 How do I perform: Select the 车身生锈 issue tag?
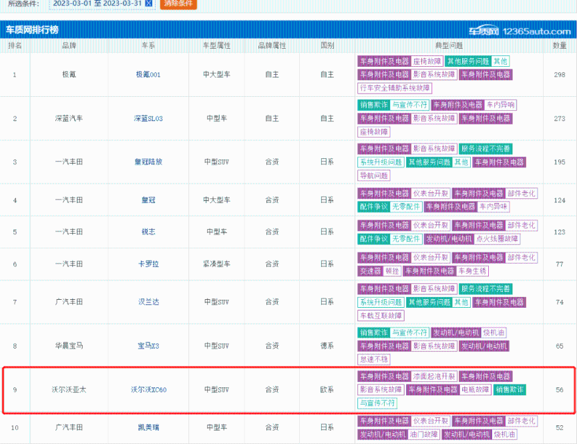(x=473, y=271)
